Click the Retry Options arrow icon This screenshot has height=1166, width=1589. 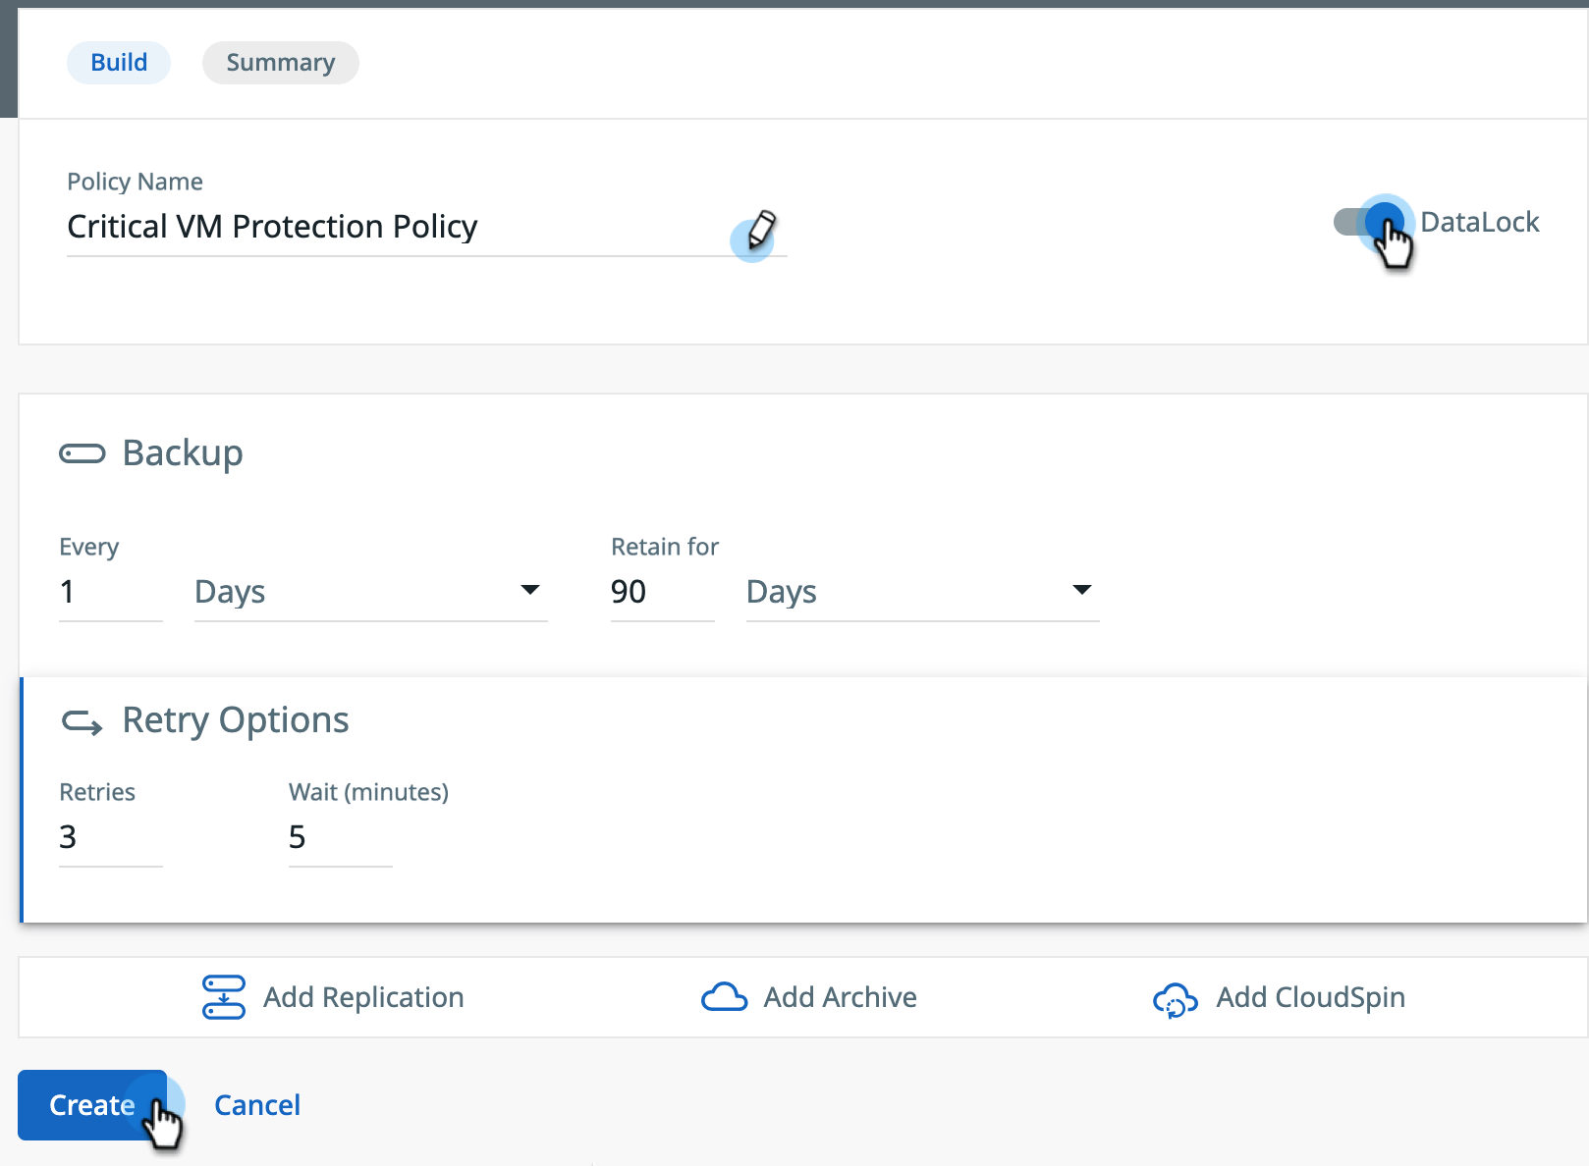[82, 722]
